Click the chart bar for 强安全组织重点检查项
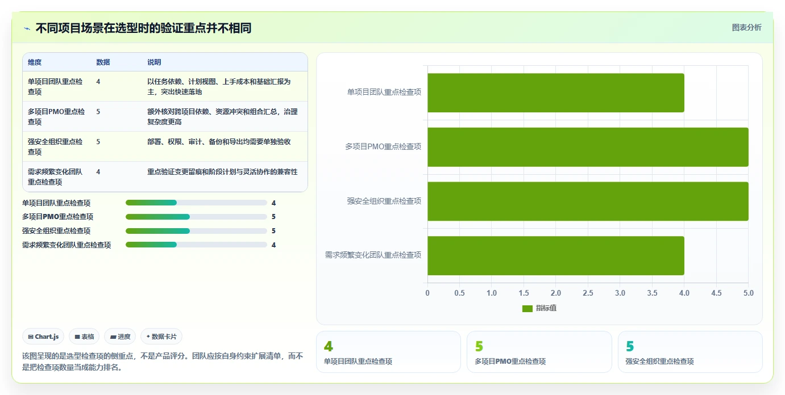 click(588, 201)
